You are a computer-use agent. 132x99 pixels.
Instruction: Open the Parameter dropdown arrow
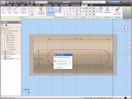pos(107,14)
